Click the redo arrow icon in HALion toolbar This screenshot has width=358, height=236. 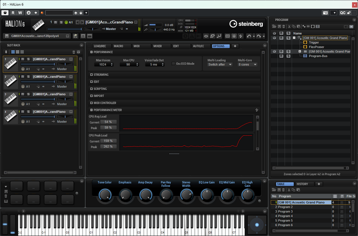click(x=259, y=36)
